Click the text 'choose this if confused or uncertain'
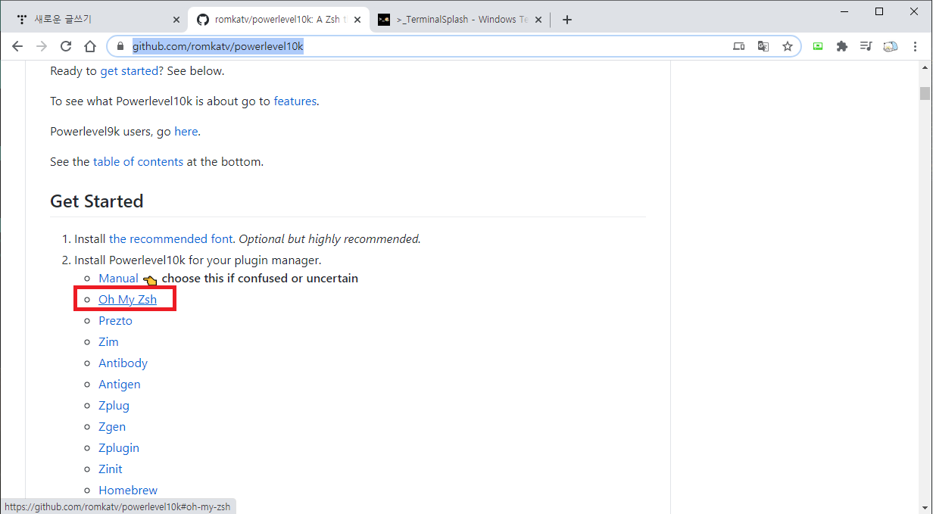Viewport: 933px width, 514px height. click(260, 279)
